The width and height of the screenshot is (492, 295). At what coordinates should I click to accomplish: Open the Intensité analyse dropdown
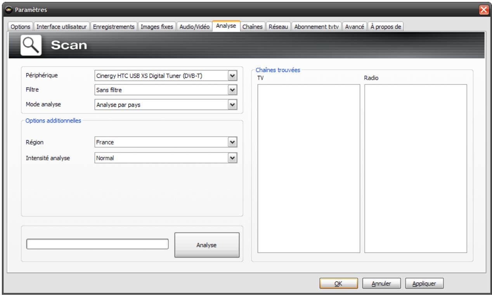tap(232, 158)
